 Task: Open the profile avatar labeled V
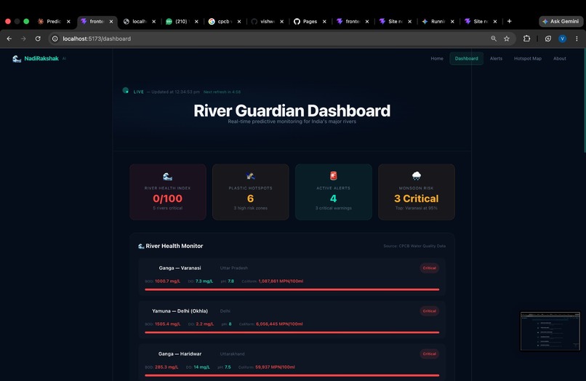562,39
